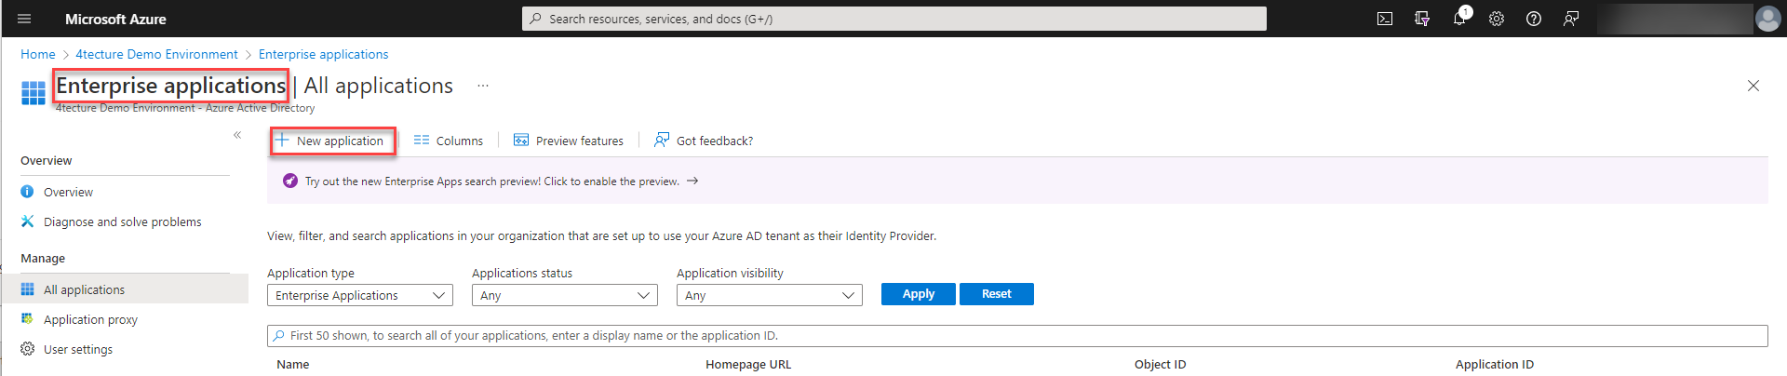Click the Microsoft Azure logo text
The height and width of the screenshot is (376, 1787).
point(115,19)
